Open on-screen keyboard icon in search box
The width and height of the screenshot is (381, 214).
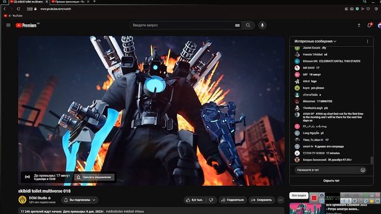[x=237, y=25]
